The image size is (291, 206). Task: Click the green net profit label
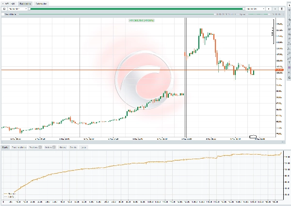tap(142, 20)
